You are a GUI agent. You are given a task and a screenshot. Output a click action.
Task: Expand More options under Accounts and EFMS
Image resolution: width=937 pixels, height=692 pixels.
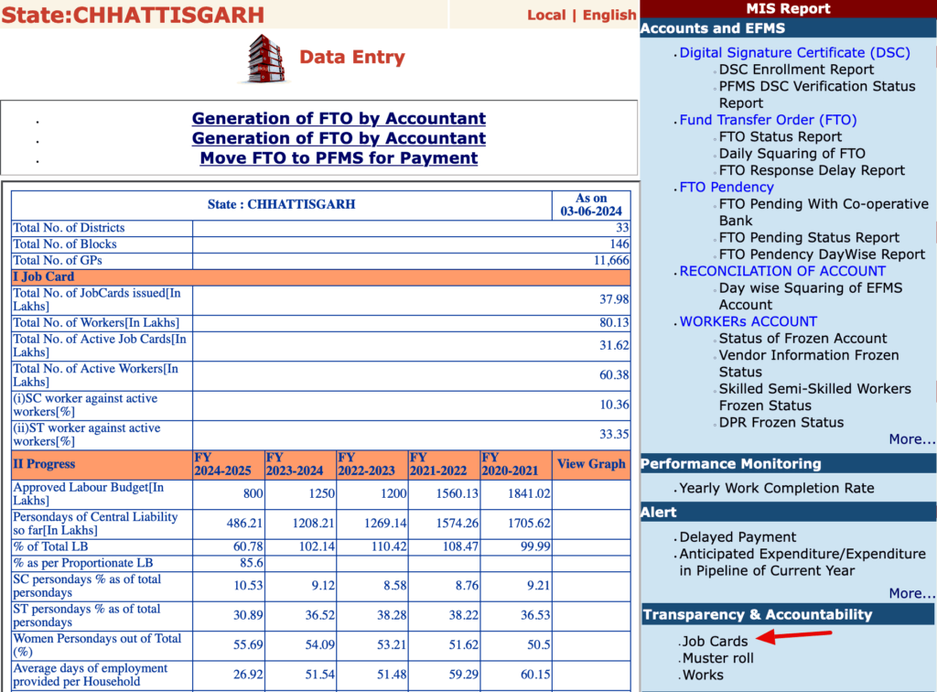(x=911, y=438)
